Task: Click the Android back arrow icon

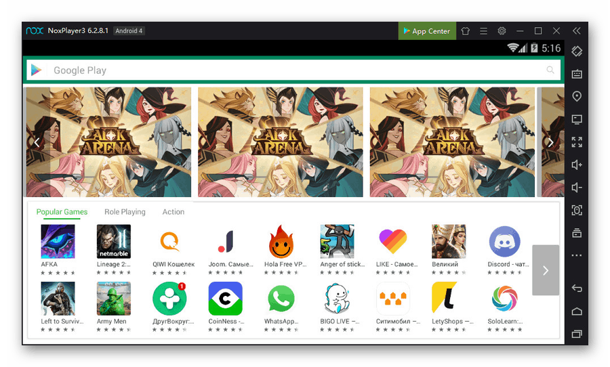Action: [x=577, y=288]
